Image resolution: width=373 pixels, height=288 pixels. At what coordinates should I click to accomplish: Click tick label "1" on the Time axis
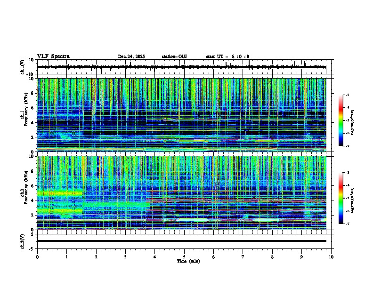pyautogui.click(x=66, y=257)
